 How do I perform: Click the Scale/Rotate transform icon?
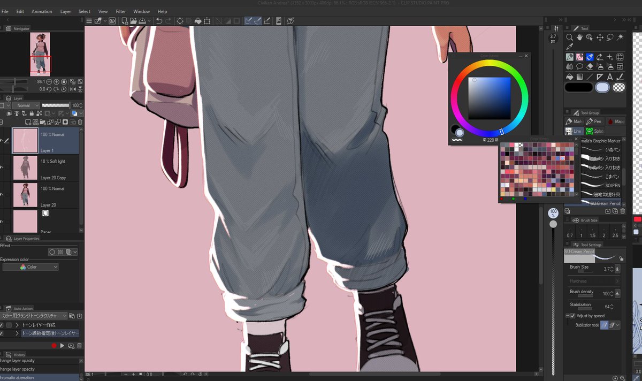[x=207, y=21]
